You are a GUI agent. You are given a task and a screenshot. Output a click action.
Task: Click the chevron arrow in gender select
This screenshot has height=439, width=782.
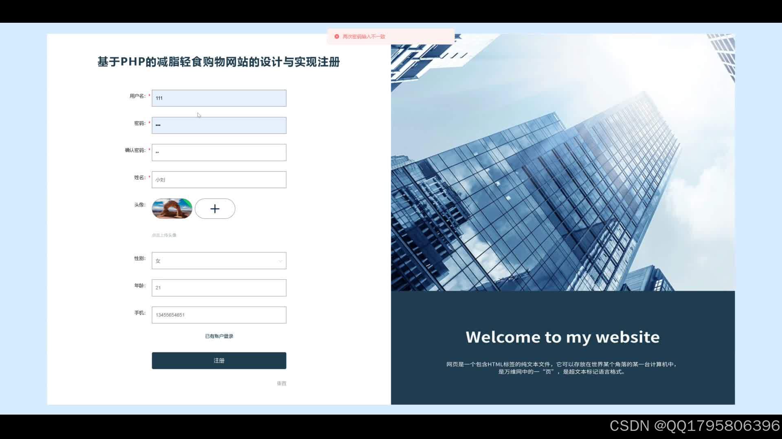pos(280,261)
